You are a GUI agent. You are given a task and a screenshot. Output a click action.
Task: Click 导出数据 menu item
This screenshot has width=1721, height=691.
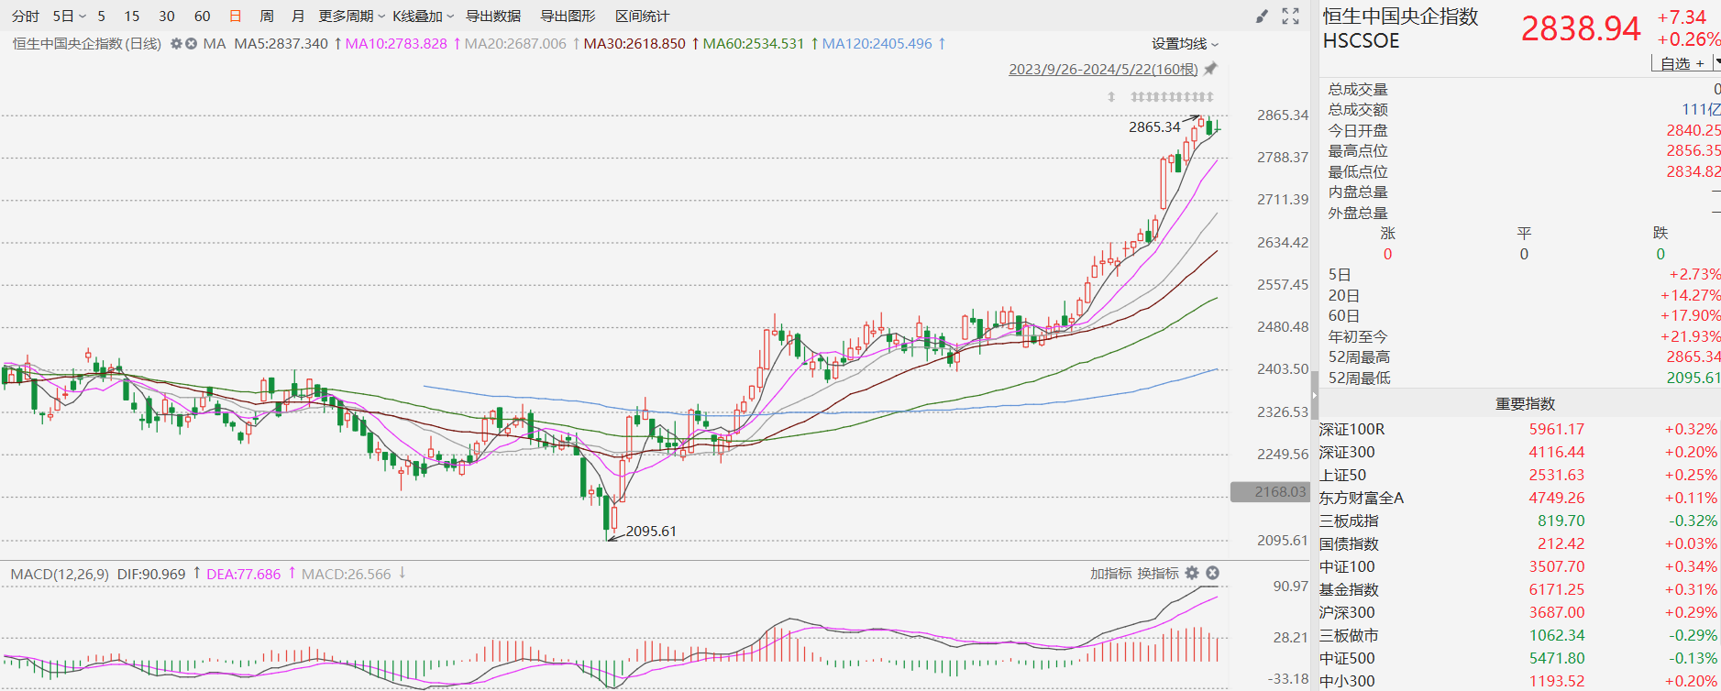tap(493, 16)
